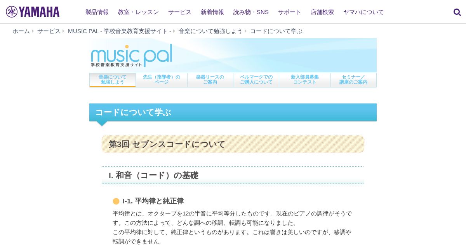Click the 第3回 セブンスコードについて heading
This screenshot has height=245, width=466.
click(x=167, y=144)
